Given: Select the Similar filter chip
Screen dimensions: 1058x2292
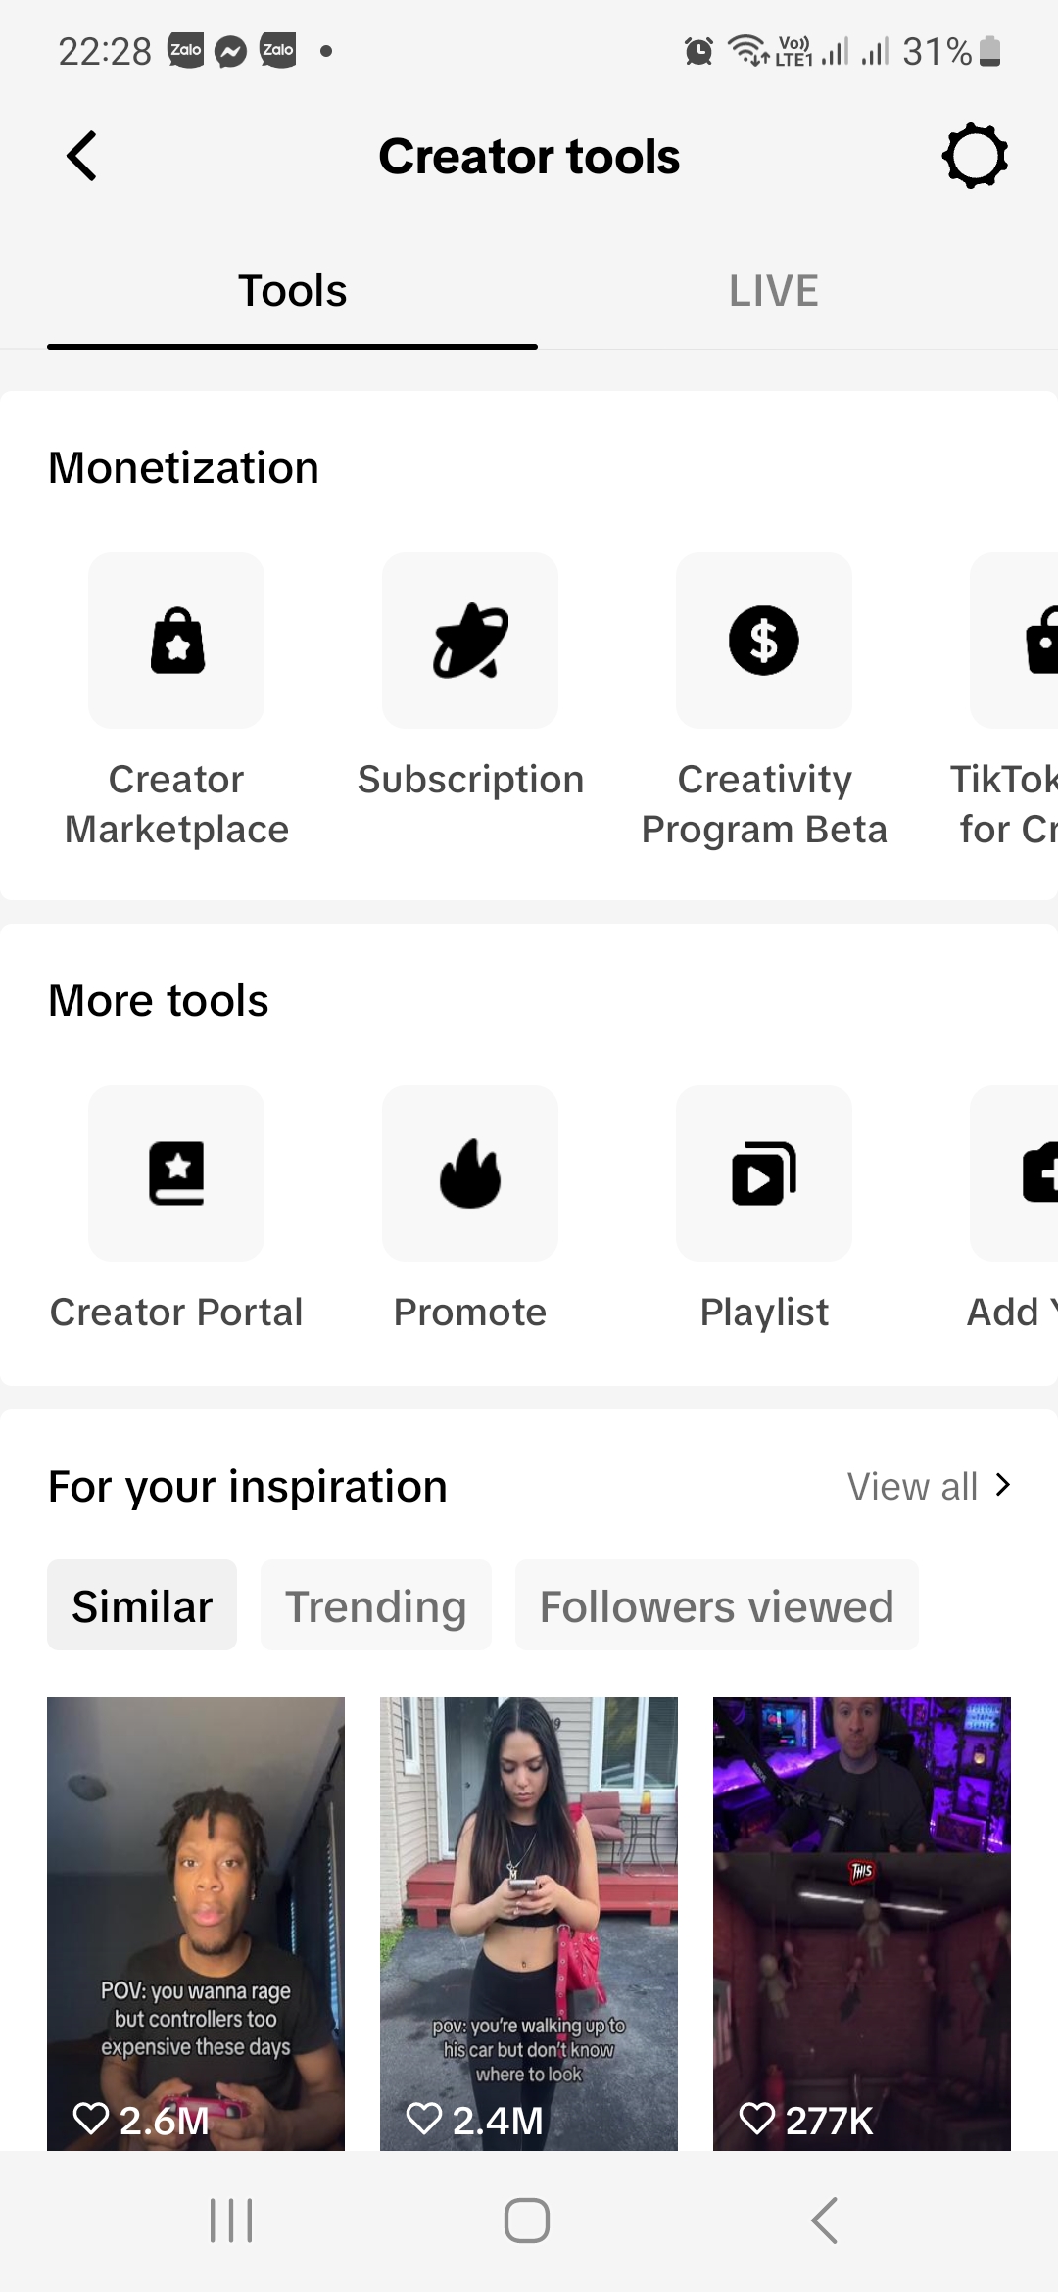Looking at the screenshot, I should tap(142, 1605).
